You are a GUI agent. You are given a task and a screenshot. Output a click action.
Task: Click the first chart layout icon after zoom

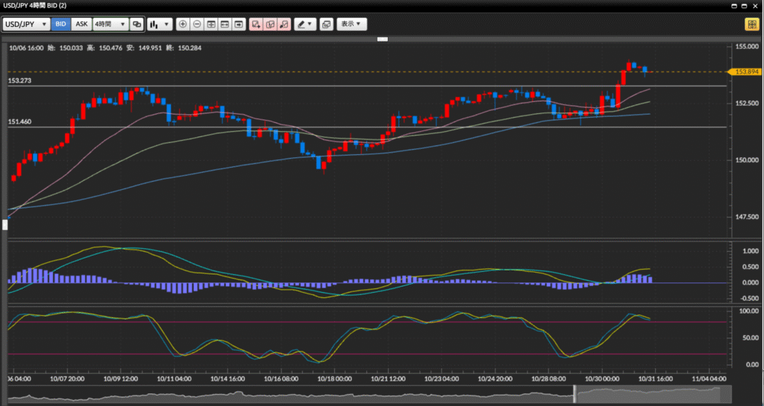pos(211,24)
